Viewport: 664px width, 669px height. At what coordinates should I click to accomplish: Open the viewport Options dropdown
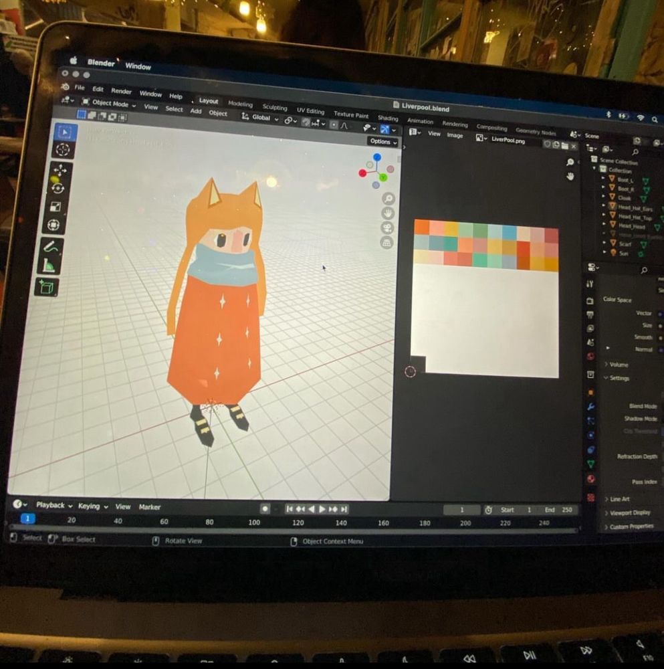click(383, 142)
